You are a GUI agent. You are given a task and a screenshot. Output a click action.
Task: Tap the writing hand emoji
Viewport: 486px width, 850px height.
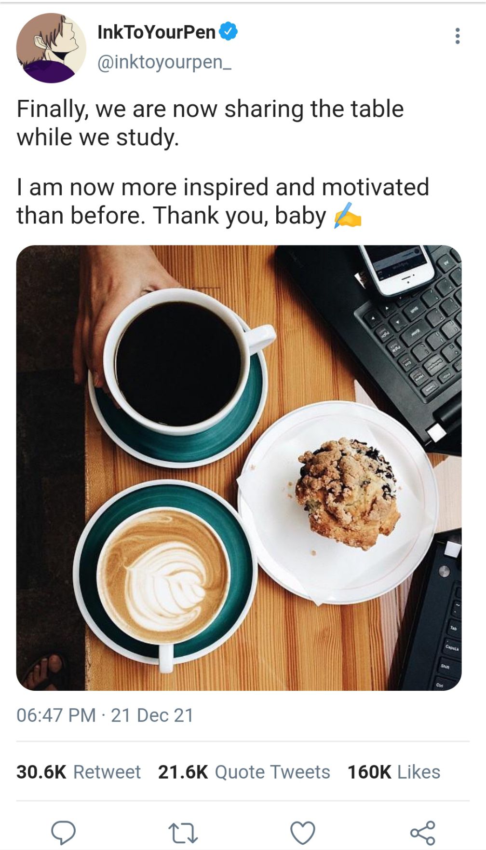click(348, 215)
